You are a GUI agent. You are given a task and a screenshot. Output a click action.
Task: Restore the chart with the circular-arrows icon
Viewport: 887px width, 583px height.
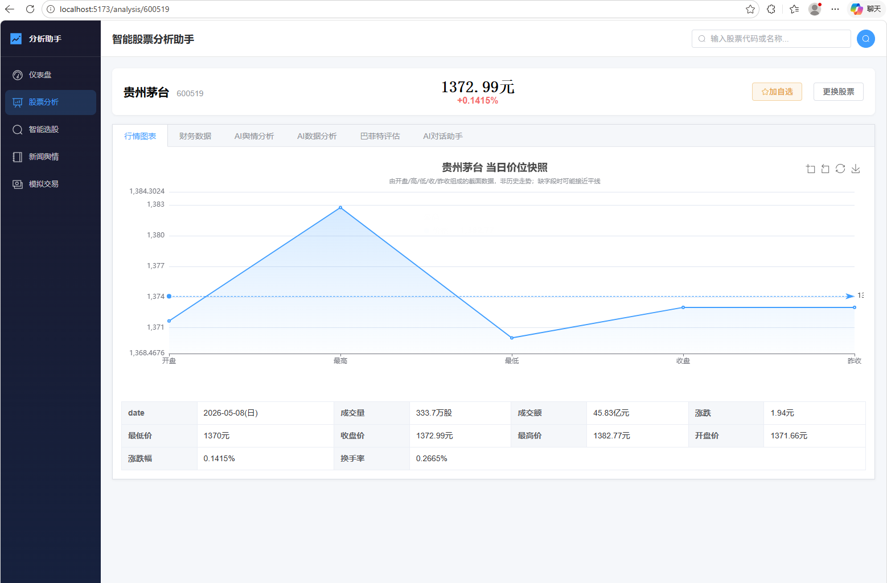[840, 169]
